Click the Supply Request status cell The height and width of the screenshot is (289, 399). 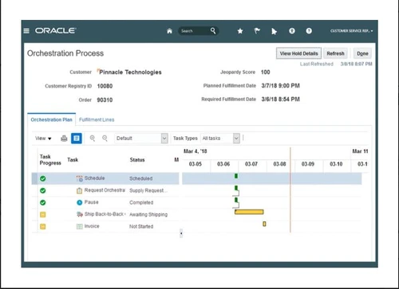[x=148, y=190]
